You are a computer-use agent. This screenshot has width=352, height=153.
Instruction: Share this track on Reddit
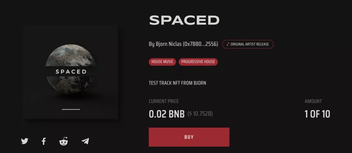(x=64, y=141)
